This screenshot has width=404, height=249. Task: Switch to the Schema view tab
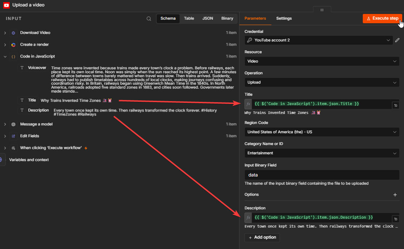(x=168, y=19)
